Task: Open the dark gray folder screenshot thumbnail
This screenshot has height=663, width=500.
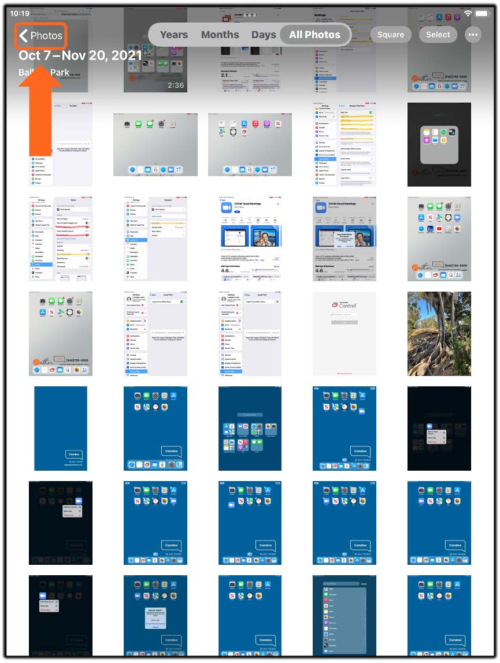Action: [x=439, y=144]
